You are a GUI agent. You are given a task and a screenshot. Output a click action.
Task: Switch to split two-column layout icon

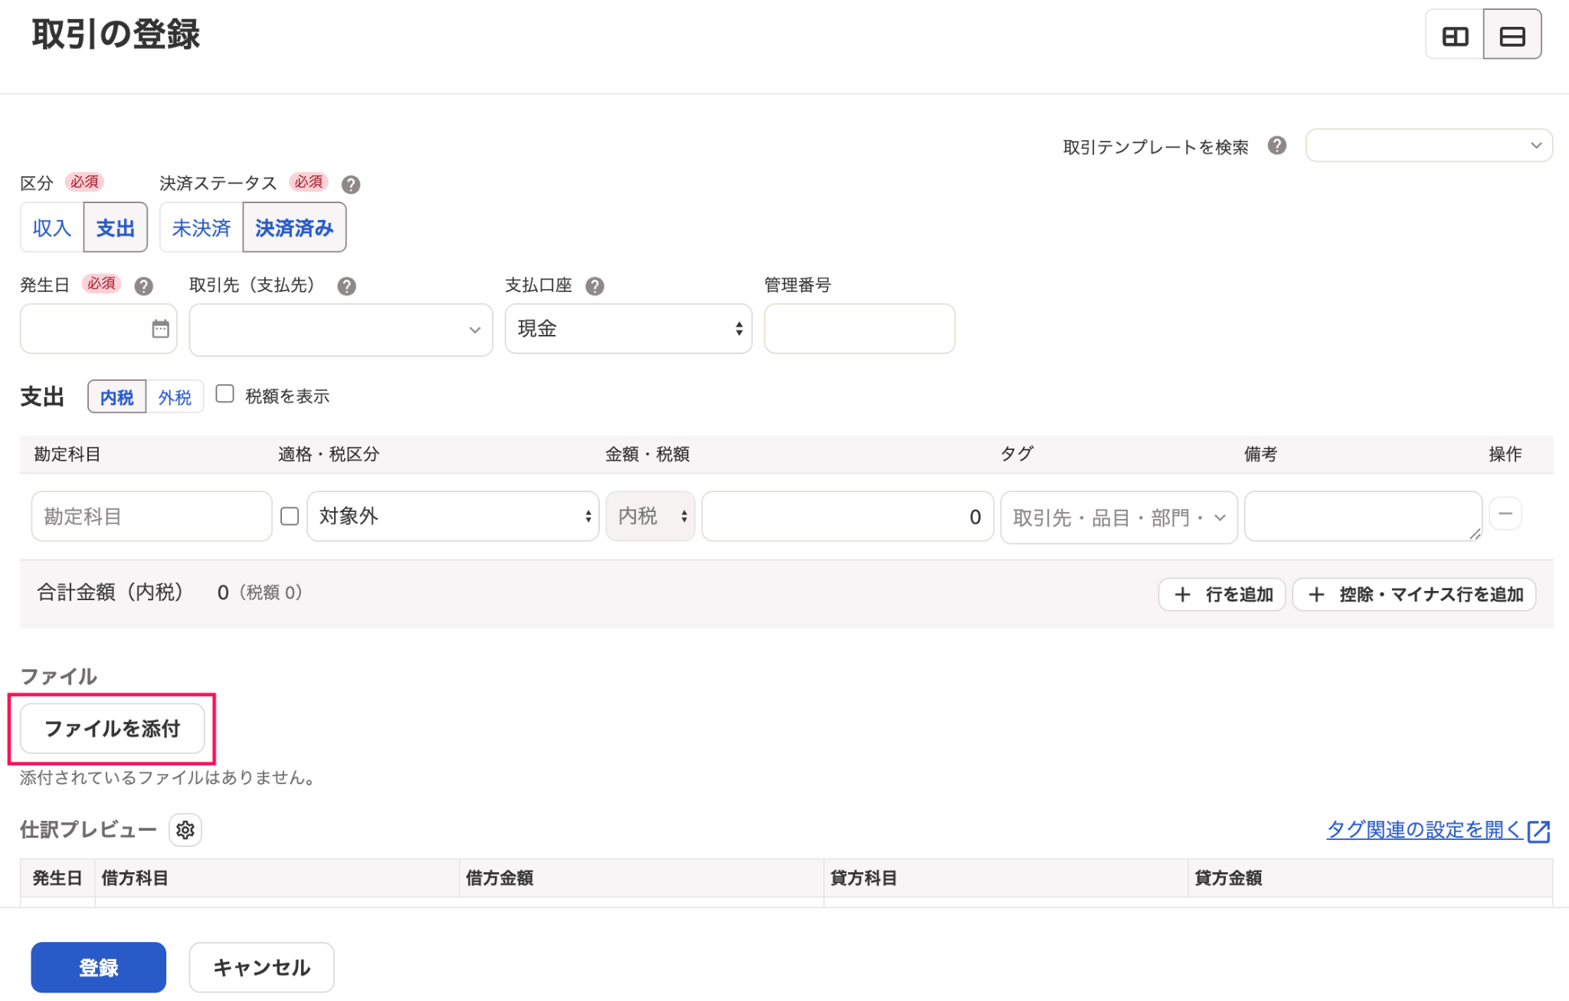coord(1454,35)
